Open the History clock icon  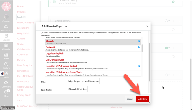pos(6,64)
